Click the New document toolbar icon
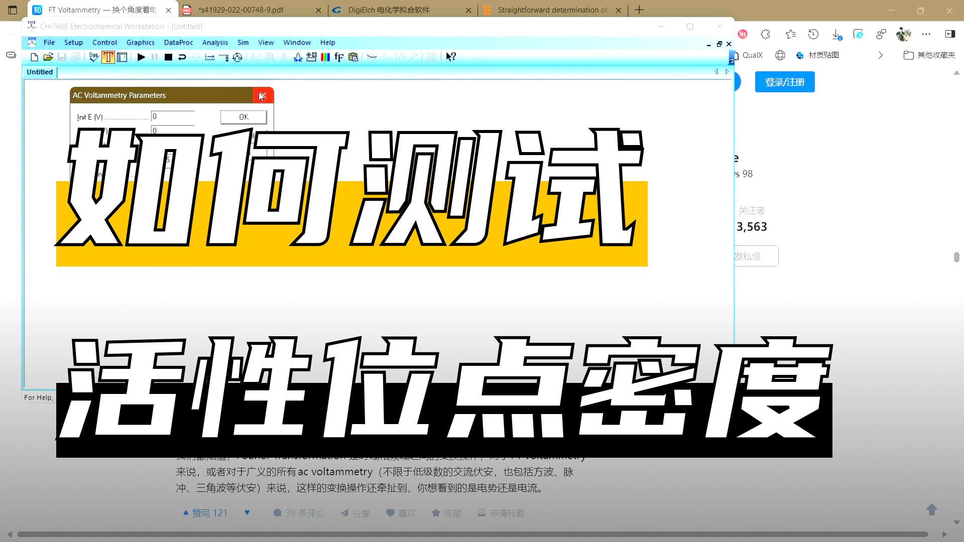The image size is (964, 542). tap(34, 57)
